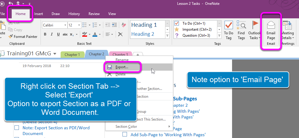Align paragraph using the alignment icon
Image resolution: width=299 pixels, height=138 pixels.
point(108,34)
